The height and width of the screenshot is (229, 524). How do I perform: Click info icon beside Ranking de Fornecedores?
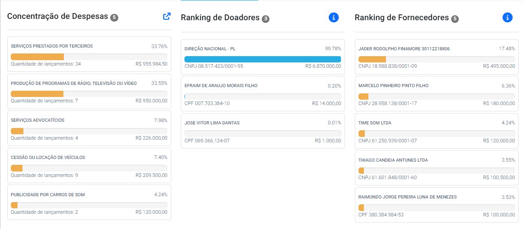click(507, 18)
